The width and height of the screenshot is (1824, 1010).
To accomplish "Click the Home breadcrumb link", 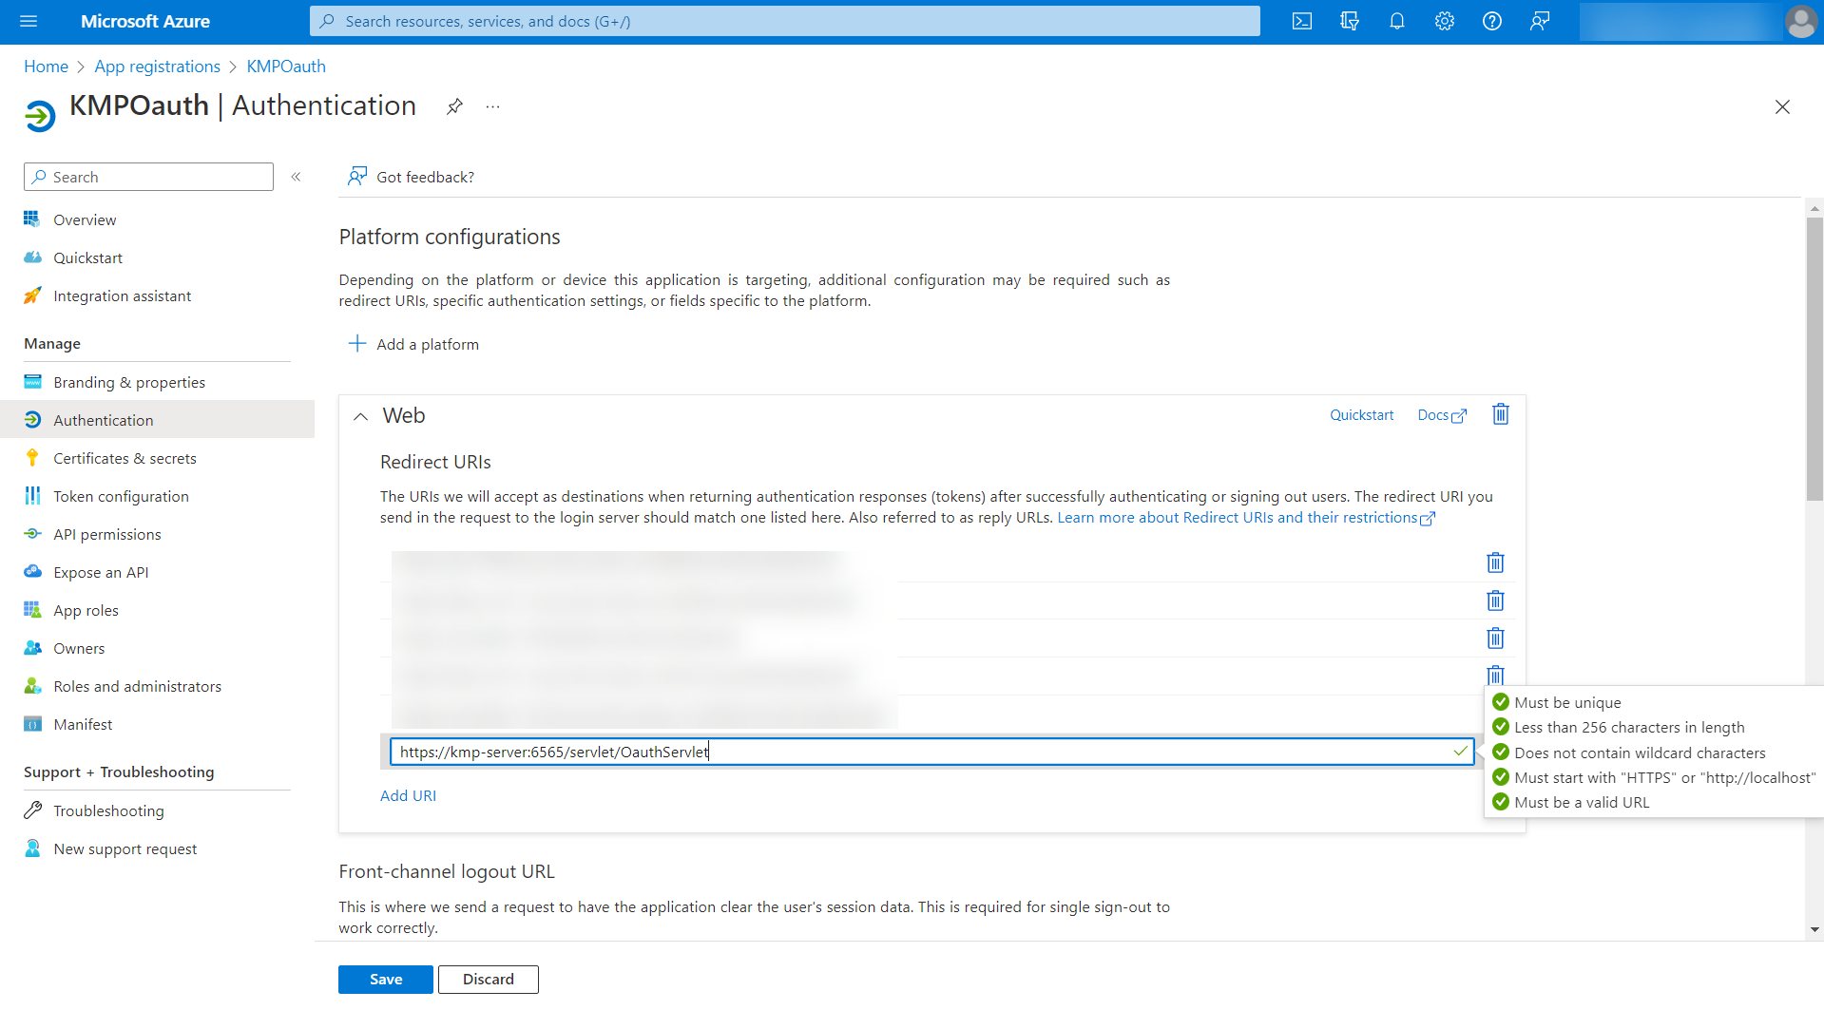I will pos(47,67).
